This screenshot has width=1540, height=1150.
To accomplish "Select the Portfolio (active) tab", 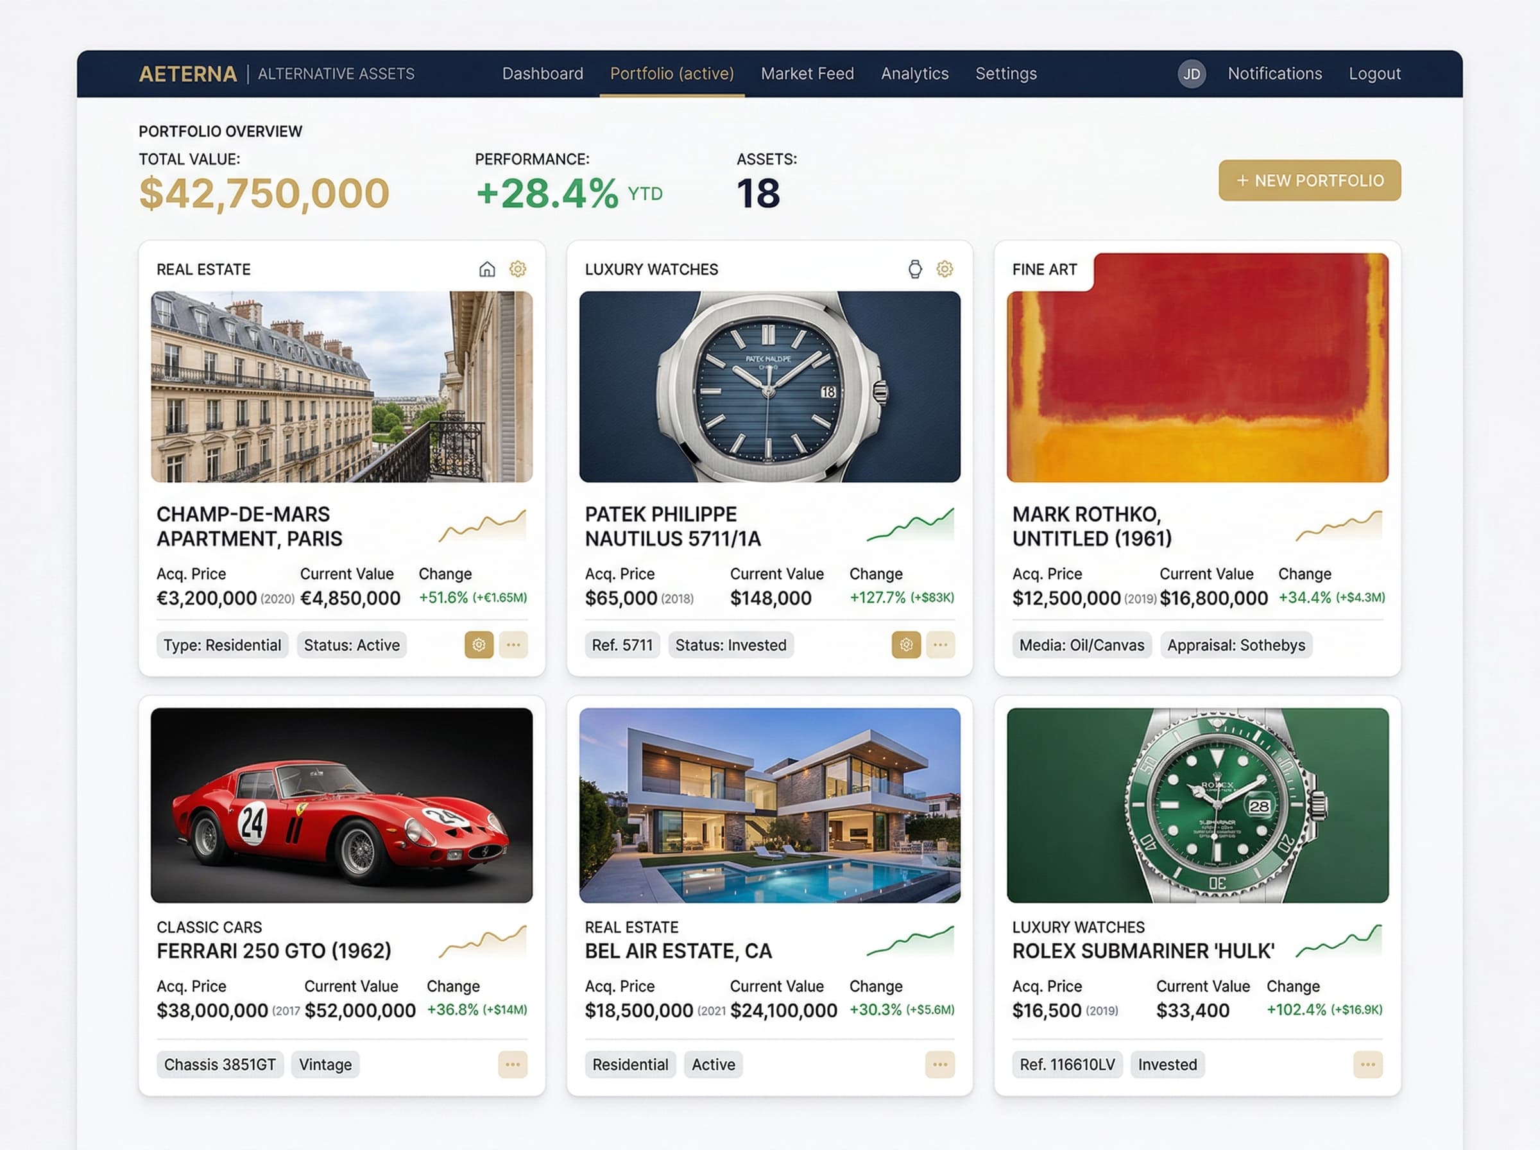I will 672,74.
